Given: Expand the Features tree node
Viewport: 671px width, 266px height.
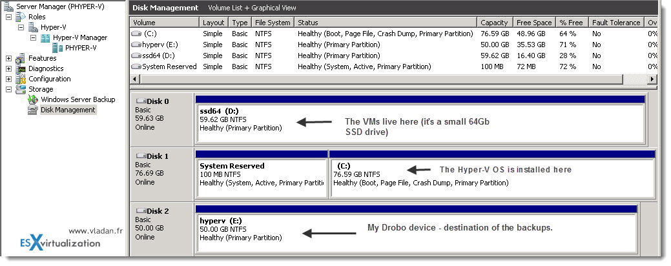Looking at the screenshot, I should (8, 58).
